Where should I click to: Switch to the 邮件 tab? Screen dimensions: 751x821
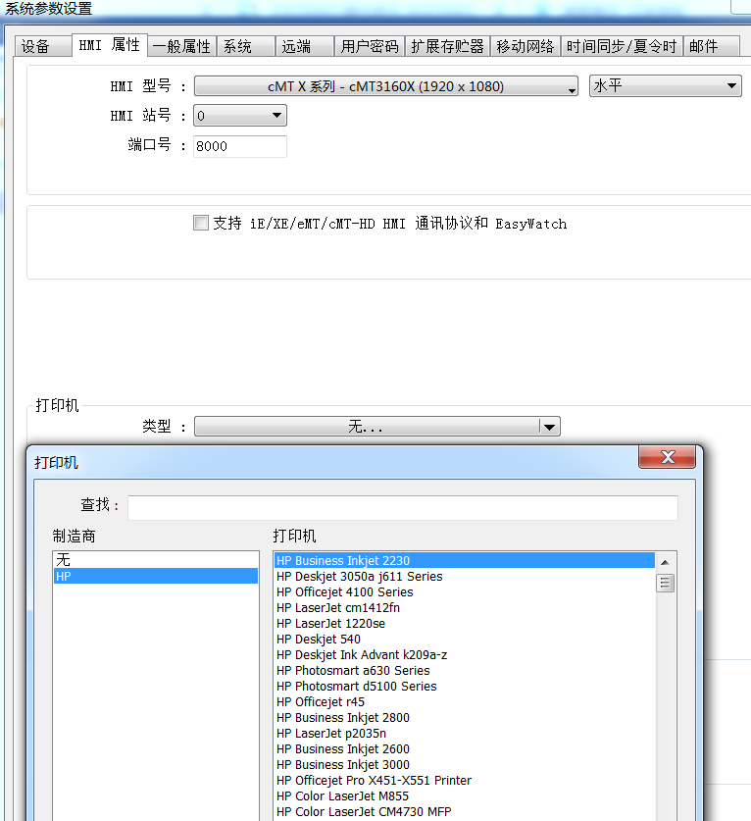pos(703,46)
